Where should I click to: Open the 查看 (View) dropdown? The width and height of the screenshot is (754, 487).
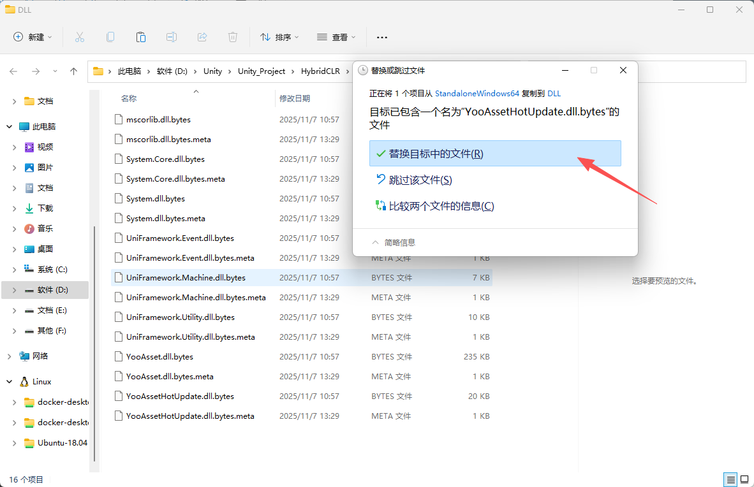pos(336,37)
